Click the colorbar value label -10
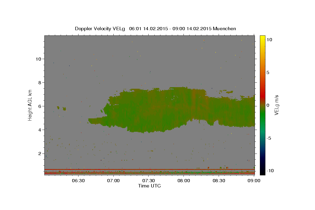The image size is (315, 210). 270,171
